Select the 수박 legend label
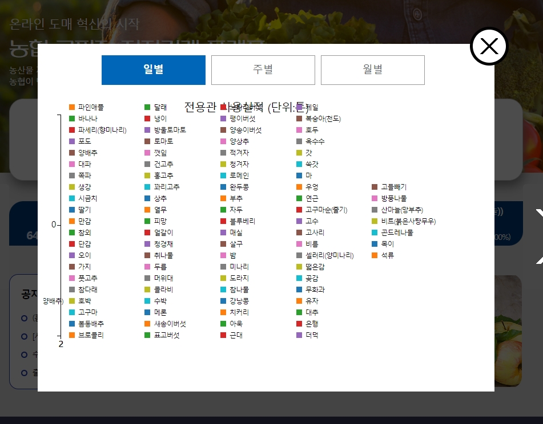The image size is (543, 424). coord(160,301)
